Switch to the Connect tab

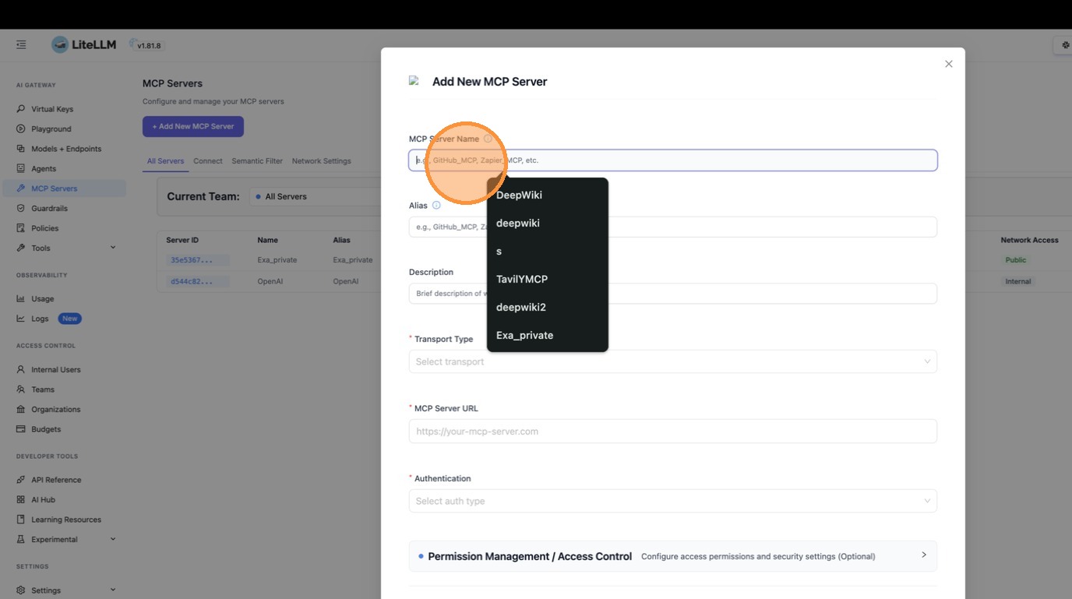click(x=208, y=161)
